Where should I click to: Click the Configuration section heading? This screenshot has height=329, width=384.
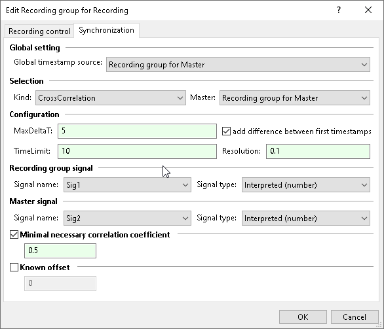[x=34, y=114]
